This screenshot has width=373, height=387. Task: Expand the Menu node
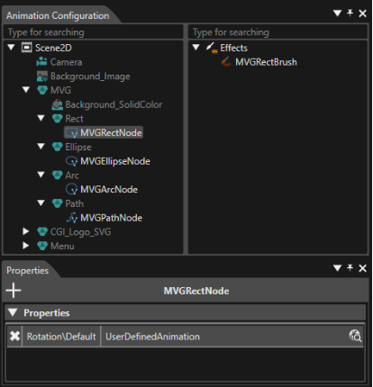tap(26, 246)
